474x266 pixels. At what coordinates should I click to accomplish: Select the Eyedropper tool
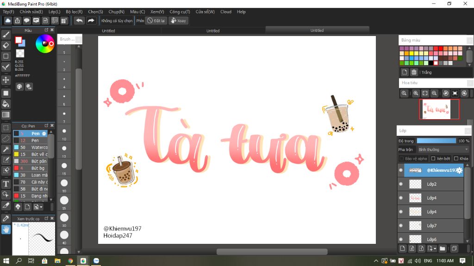(x=6, y=218)
